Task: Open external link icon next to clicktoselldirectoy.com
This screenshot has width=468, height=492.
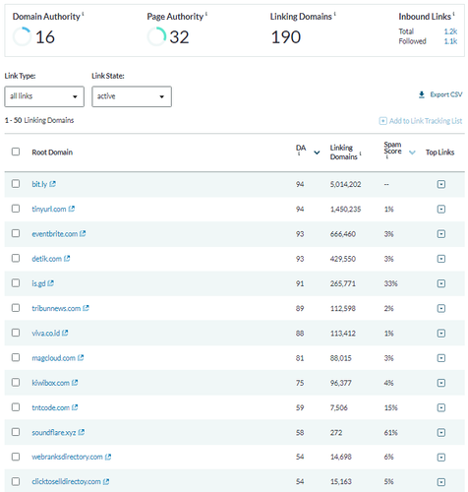Action: [x=106, y=481]
